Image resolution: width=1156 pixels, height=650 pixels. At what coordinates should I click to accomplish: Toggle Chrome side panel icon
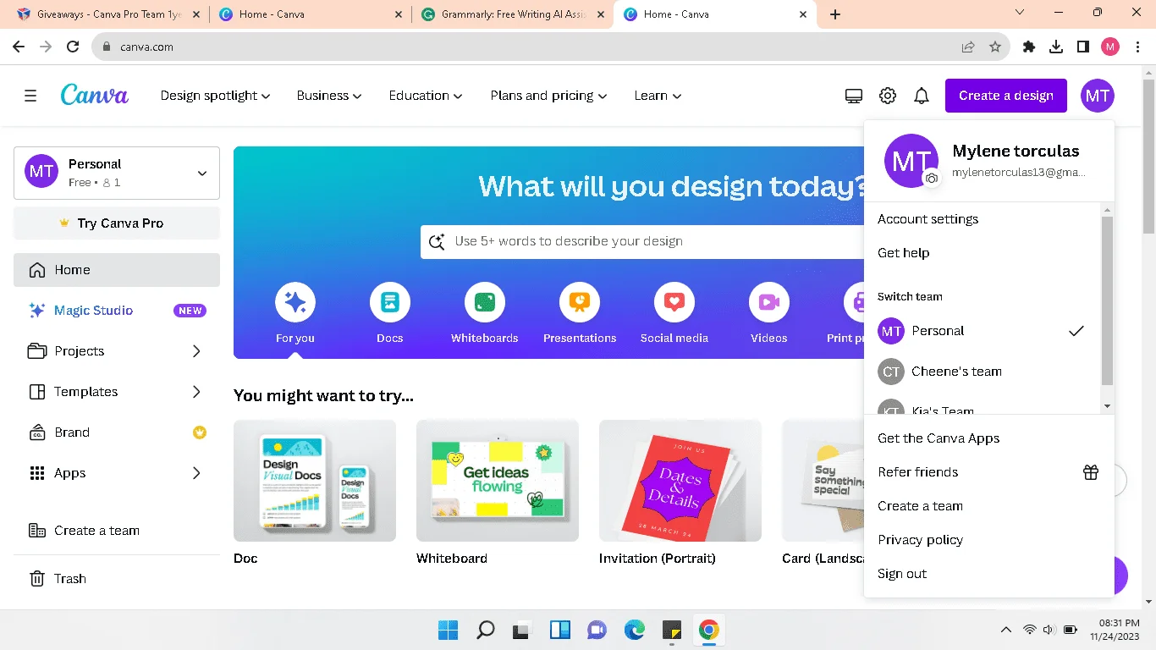[x=1083, y=47]
